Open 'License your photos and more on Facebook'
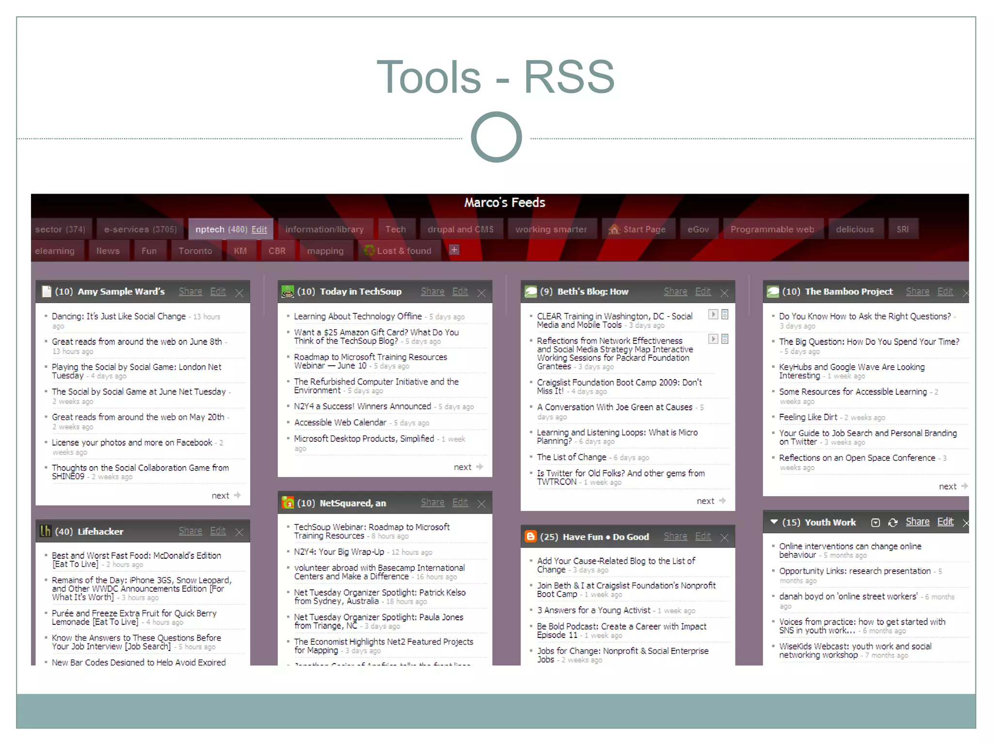This screenshot has height=745, width=993. [132, 442]
